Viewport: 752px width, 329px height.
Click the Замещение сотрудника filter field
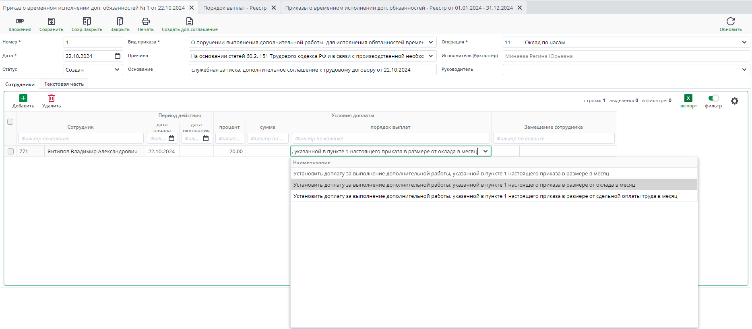(x=554, y=138)
